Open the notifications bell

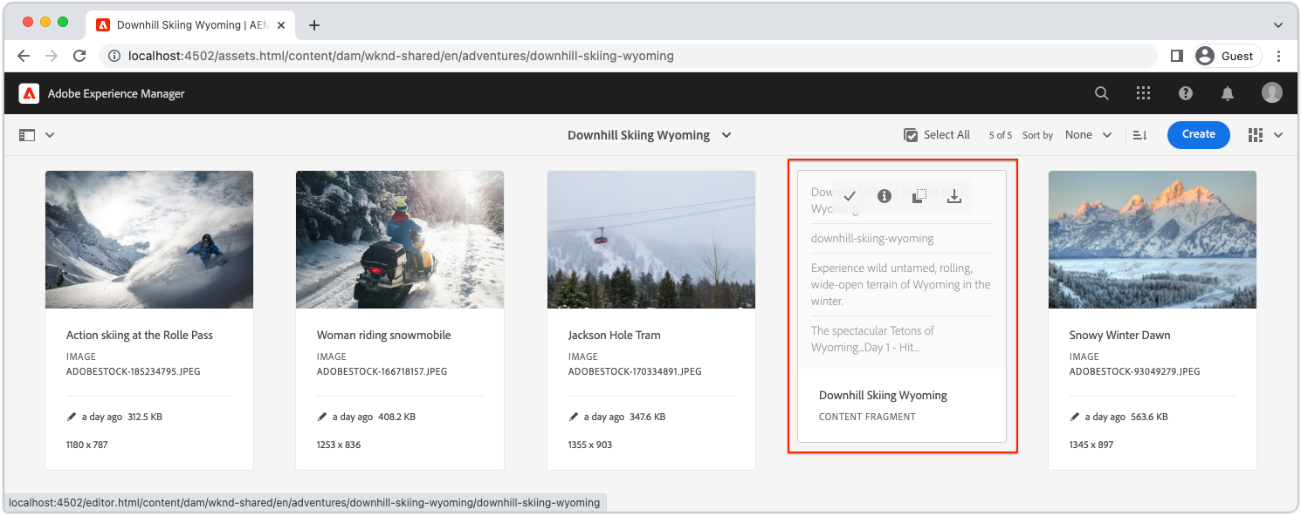pos(1228,93)
